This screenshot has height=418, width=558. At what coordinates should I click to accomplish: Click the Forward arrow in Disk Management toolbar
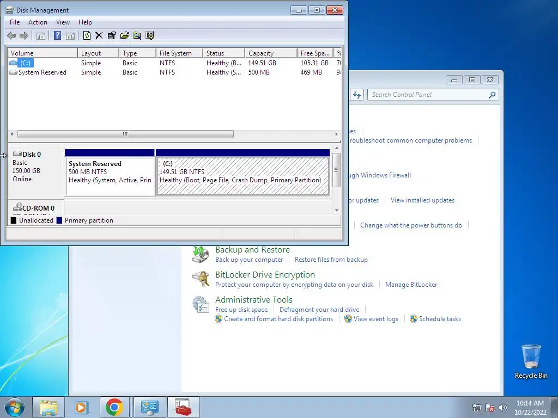(24, 35)
